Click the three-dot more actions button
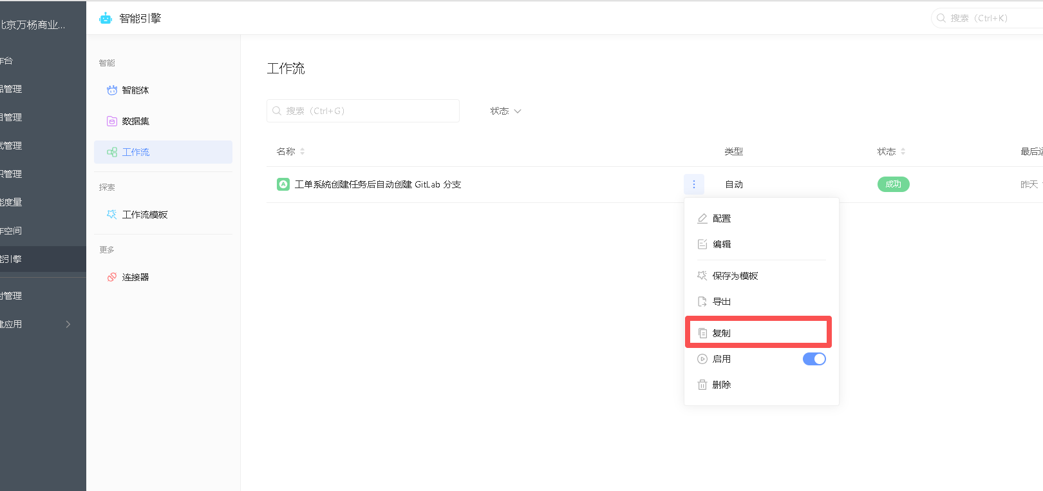The image size is (1043, 491). click(694, 184)
